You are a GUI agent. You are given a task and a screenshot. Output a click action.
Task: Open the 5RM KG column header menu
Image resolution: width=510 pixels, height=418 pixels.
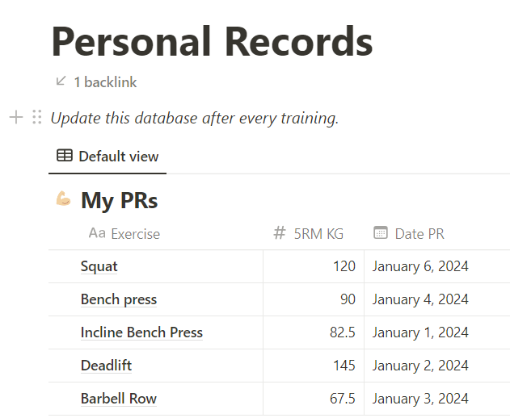[x=318, y=234]
